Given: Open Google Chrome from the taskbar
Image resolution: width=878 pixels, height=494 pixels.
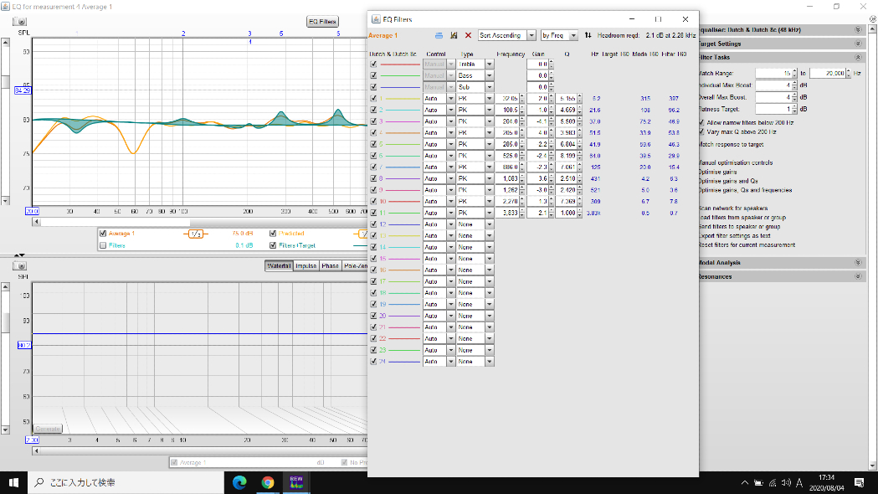Looking at the screenshot, I should click(268, 482).
